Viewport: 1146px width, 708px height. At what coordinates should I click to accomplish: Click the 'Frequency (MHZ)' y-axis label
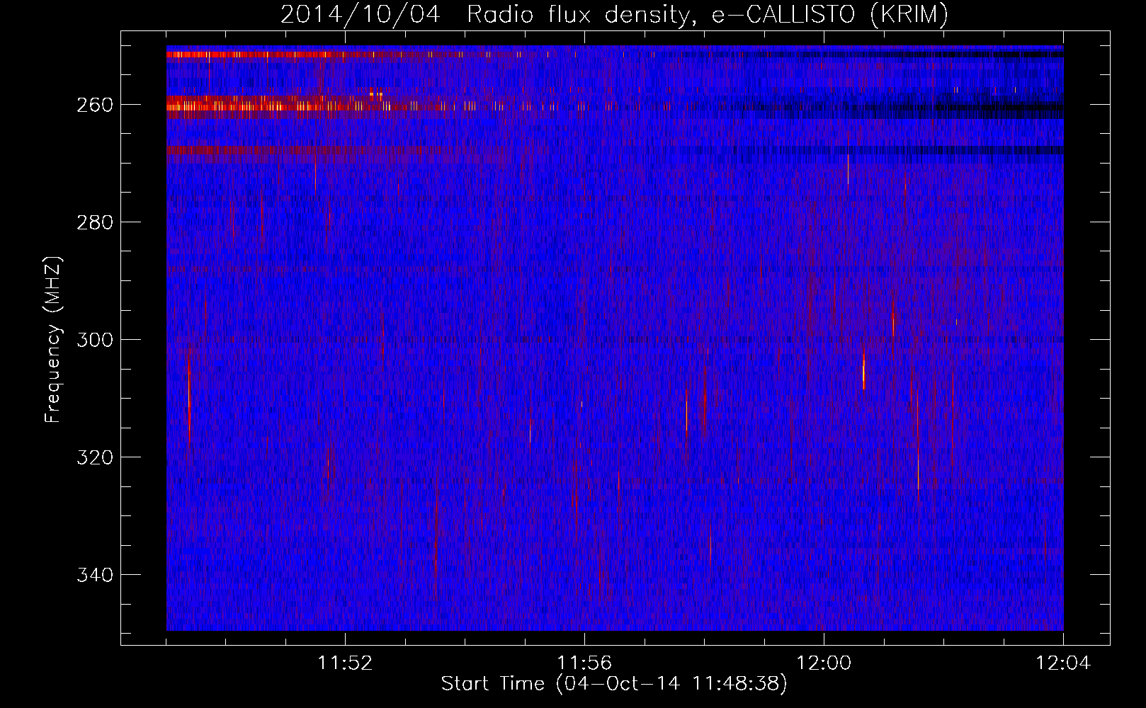[x=53, y=340]
